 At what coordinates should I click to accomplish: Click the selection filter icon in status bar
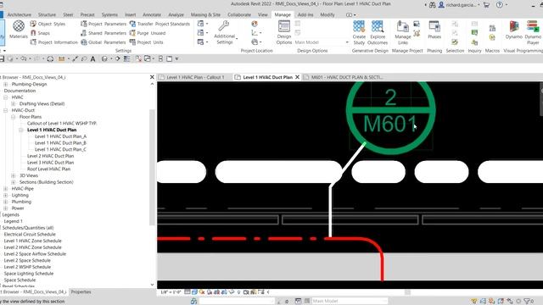coord(527,302)
